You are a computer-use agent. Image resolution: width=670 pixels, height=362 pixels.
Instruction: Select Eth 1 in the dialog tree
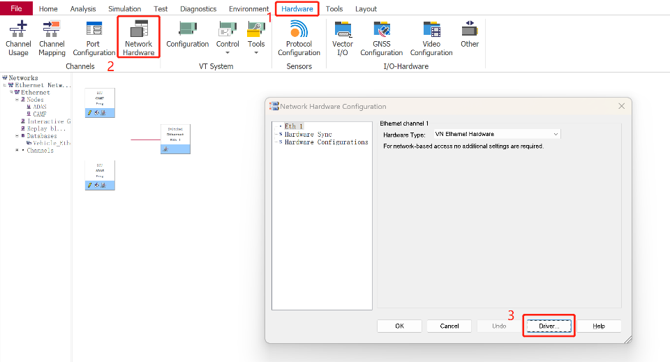click(x=294, y=126)
